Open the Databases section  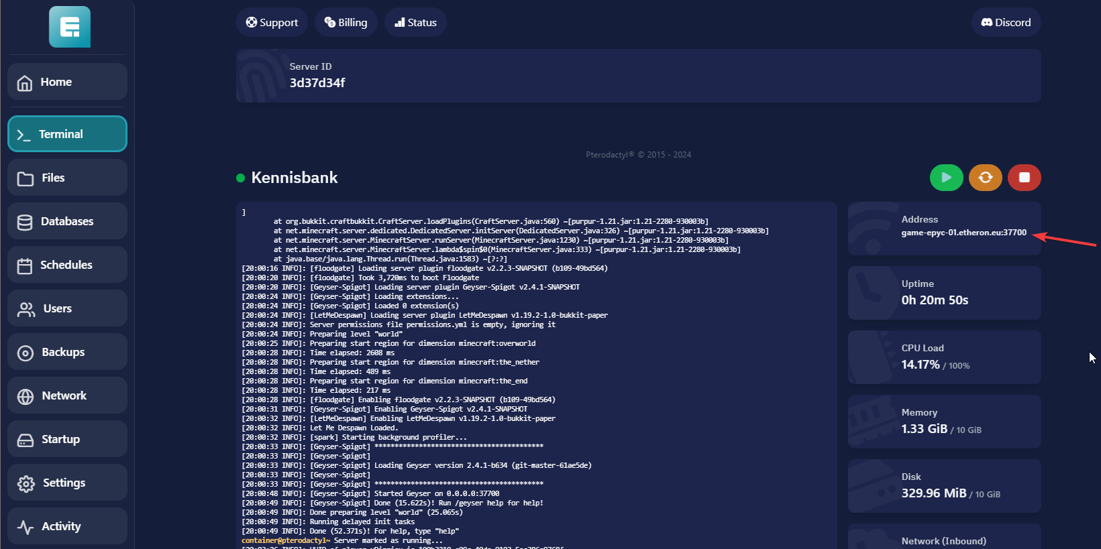tap(67, 221)
